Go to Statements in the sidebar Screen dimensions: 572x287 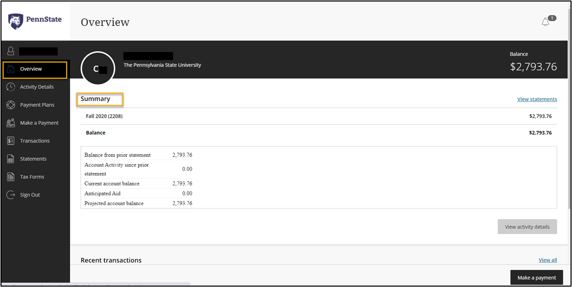pyautogui.click(x=33, y=159)
